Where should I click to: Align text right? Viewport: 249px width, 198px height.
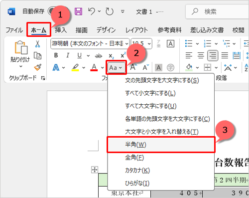tap(213, 55)
